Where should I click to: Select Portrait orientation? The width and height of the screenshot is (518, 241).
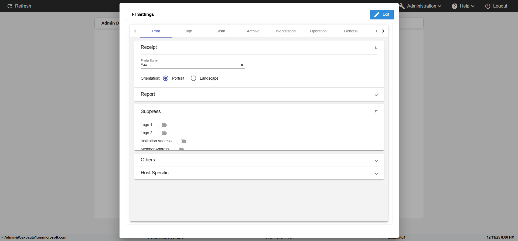[166, 78]
